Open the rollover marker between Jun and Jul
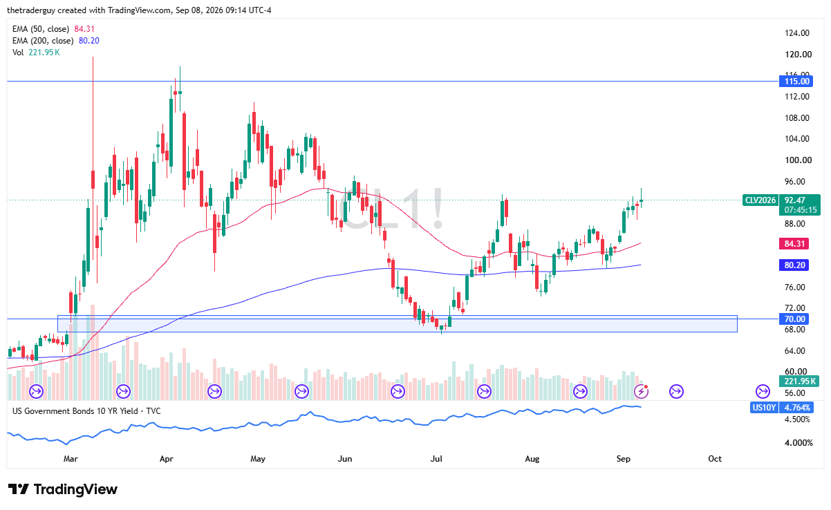 coord(398,392)
